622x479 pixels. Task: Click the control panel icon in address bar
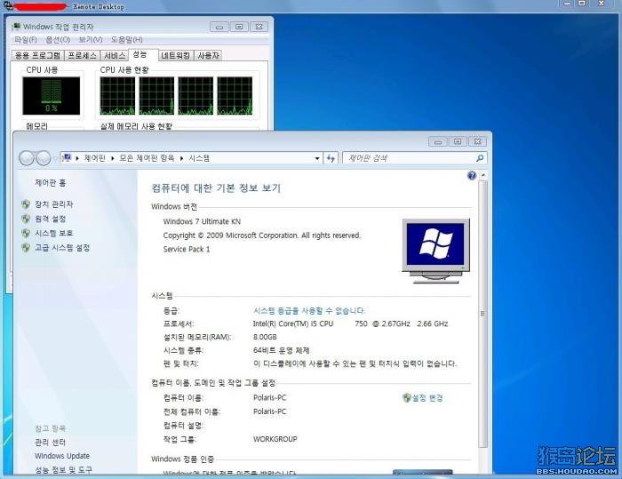[67, 157]
